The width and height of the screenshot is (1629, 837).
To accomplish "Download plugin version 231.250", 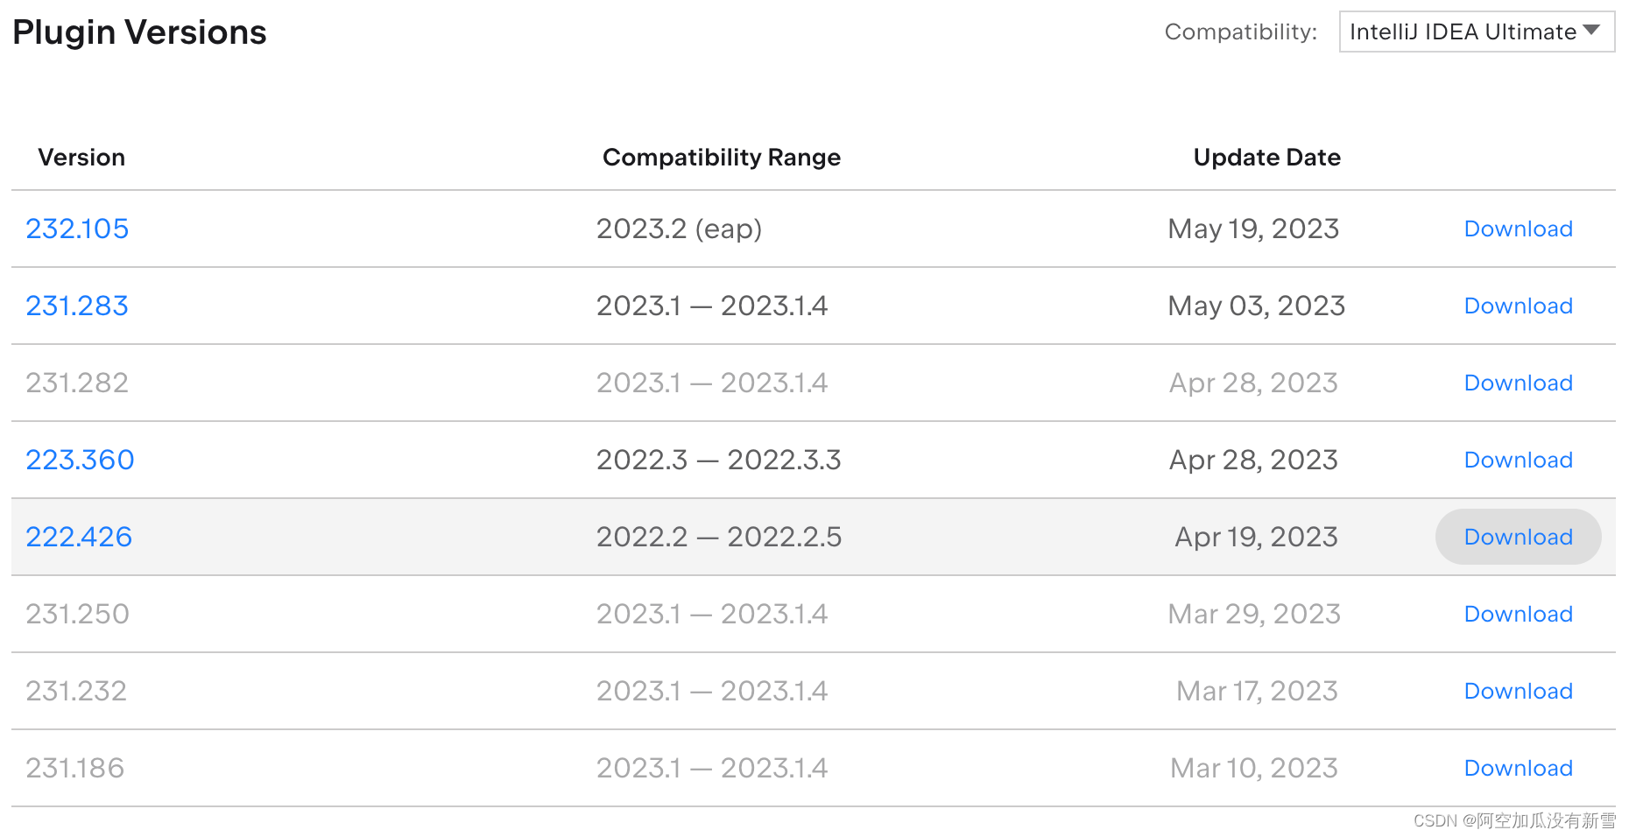I will (x=1518, y=614).
